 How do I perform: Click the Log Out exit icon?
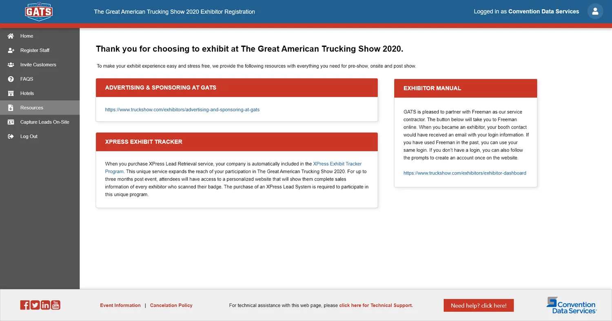[x=11, y=136]
